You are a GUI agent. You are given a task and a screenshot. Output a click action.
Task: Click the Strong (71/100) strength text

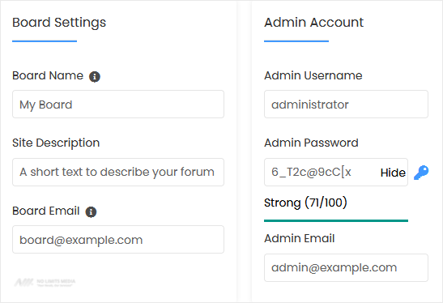point(305,203)
